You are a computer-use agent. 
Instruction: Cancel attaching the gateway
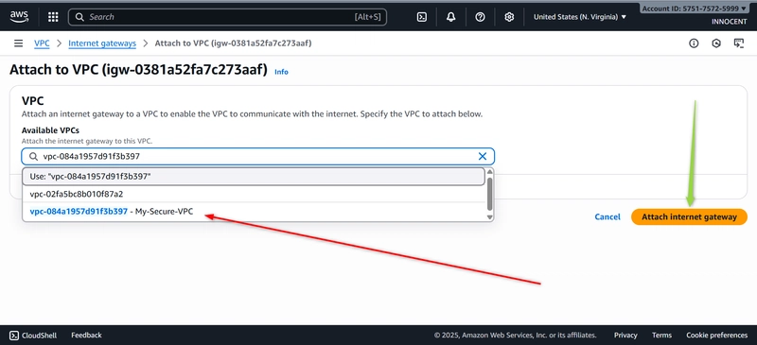coord(607,216)
